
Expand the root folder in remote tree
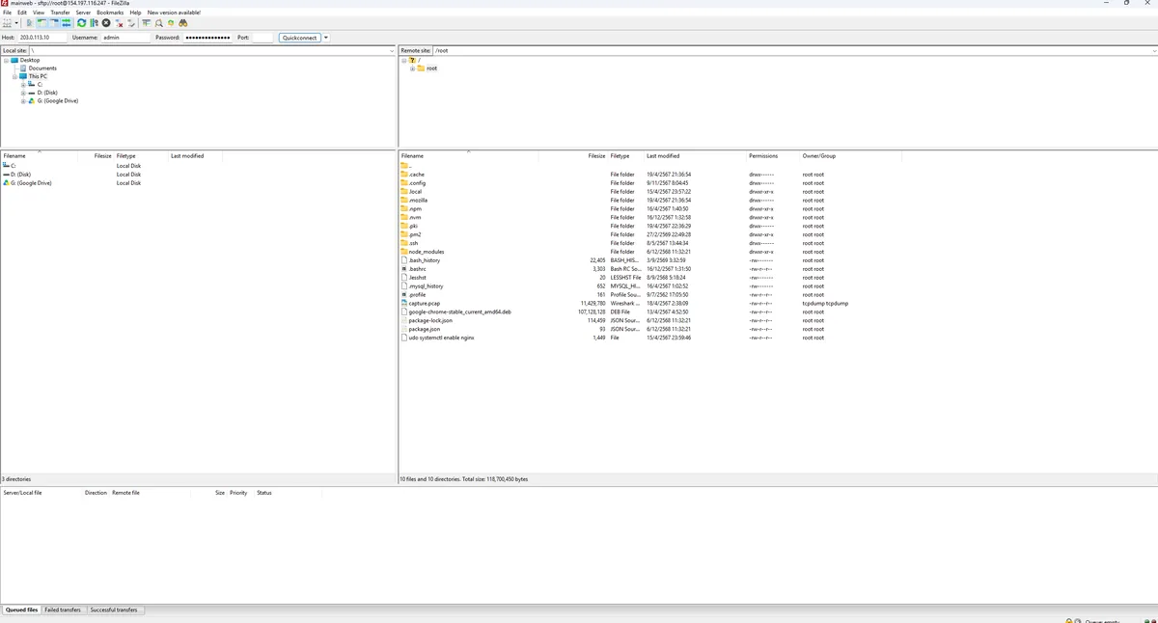[x=412, y=68]
